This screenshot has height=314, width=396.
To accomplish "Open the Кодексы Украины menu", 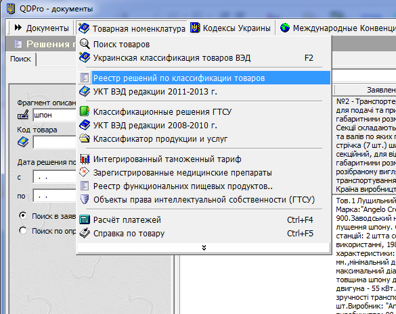I will coord(231,28).
